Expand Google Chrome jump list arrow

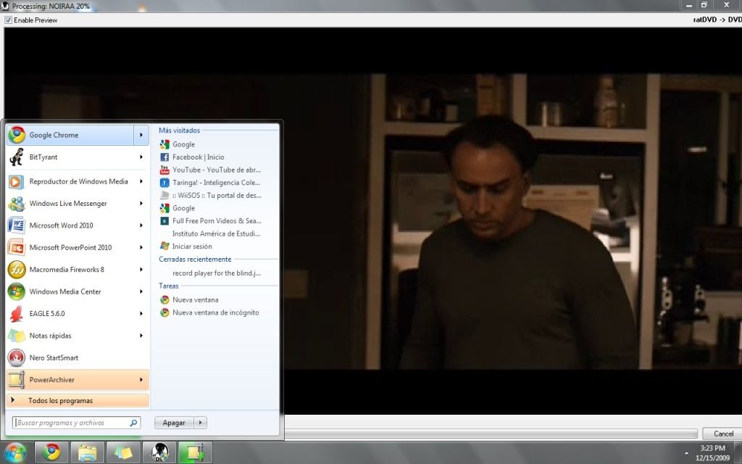(x=141, y=135)
